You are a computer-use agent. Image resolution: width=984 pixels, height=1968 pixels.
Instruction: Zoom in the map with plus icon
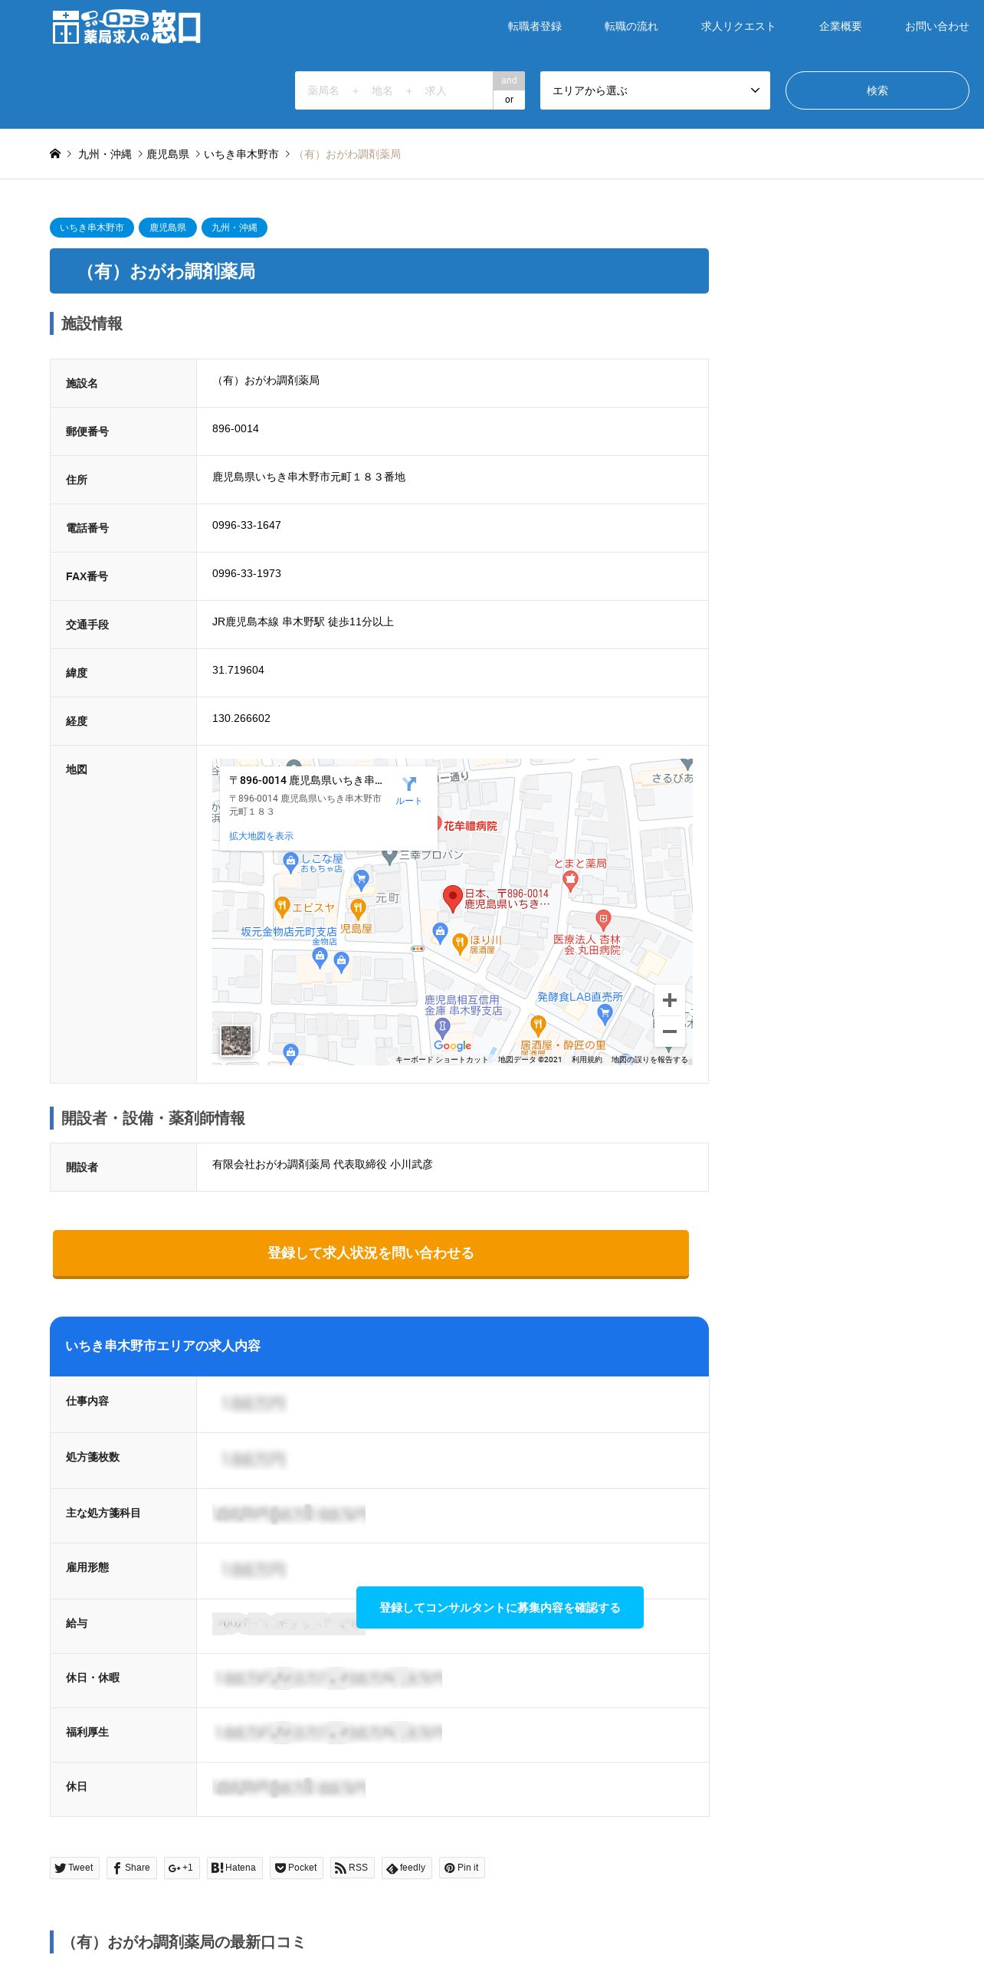pyautogui.click(x=669, y=1000)
